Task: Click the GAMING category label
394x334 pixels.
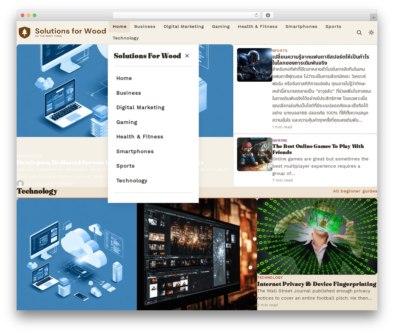Action: point(279,140)
